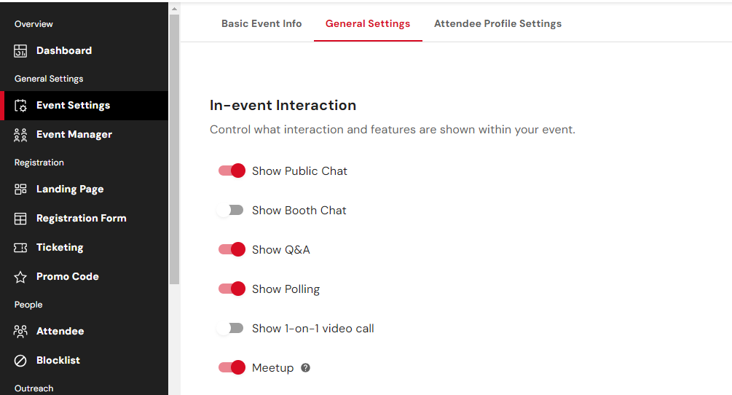View the Meetup help question mark
This screenshot has width=732, height=395.
[305, 368]
